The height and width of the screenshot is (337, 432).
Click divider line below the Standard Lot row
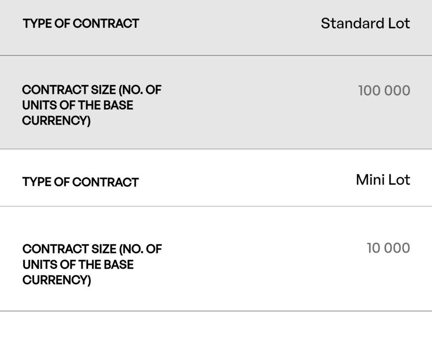pyautogui.click(x=216, y=55)
